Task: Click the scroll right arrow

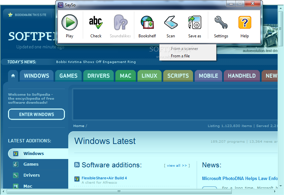Action: (275, 191)
